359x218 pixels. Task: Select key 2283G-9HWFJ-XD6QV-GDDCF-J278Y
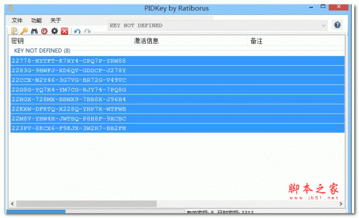click(178, 70)
